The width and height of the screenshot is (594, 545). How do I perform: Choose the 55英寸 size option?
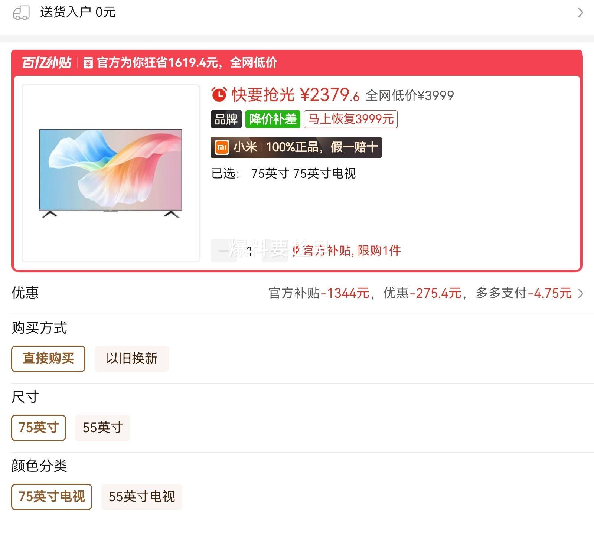[x=102, y=428]
